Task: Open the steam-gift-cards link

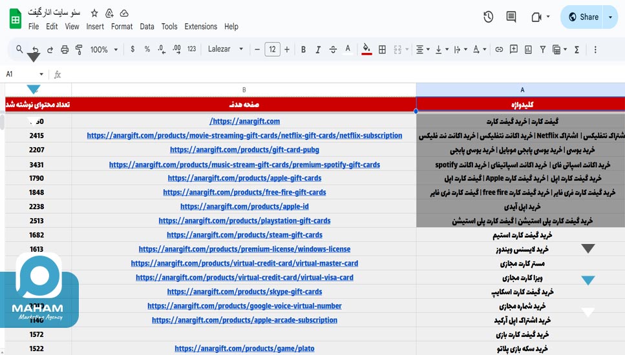Action: coord(244,235)
